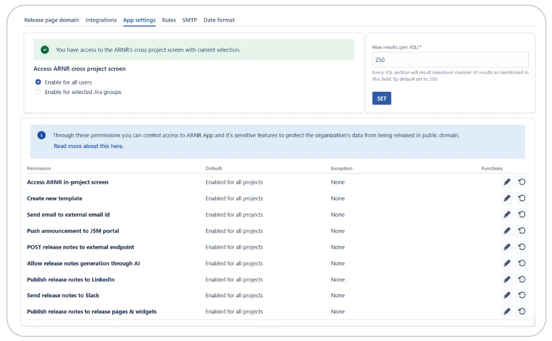Edit the Publish release notes to release pages permission

click(507, 311)
